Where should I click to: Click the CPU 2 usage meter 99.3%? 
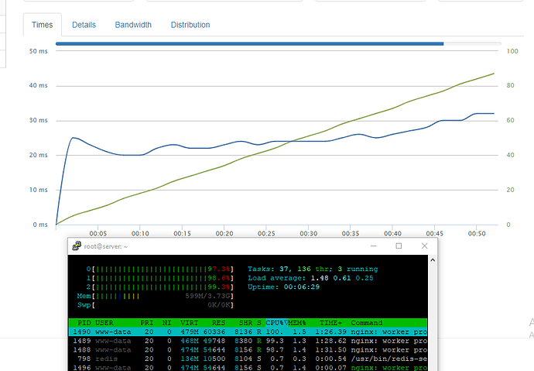[x=160, y=287]
